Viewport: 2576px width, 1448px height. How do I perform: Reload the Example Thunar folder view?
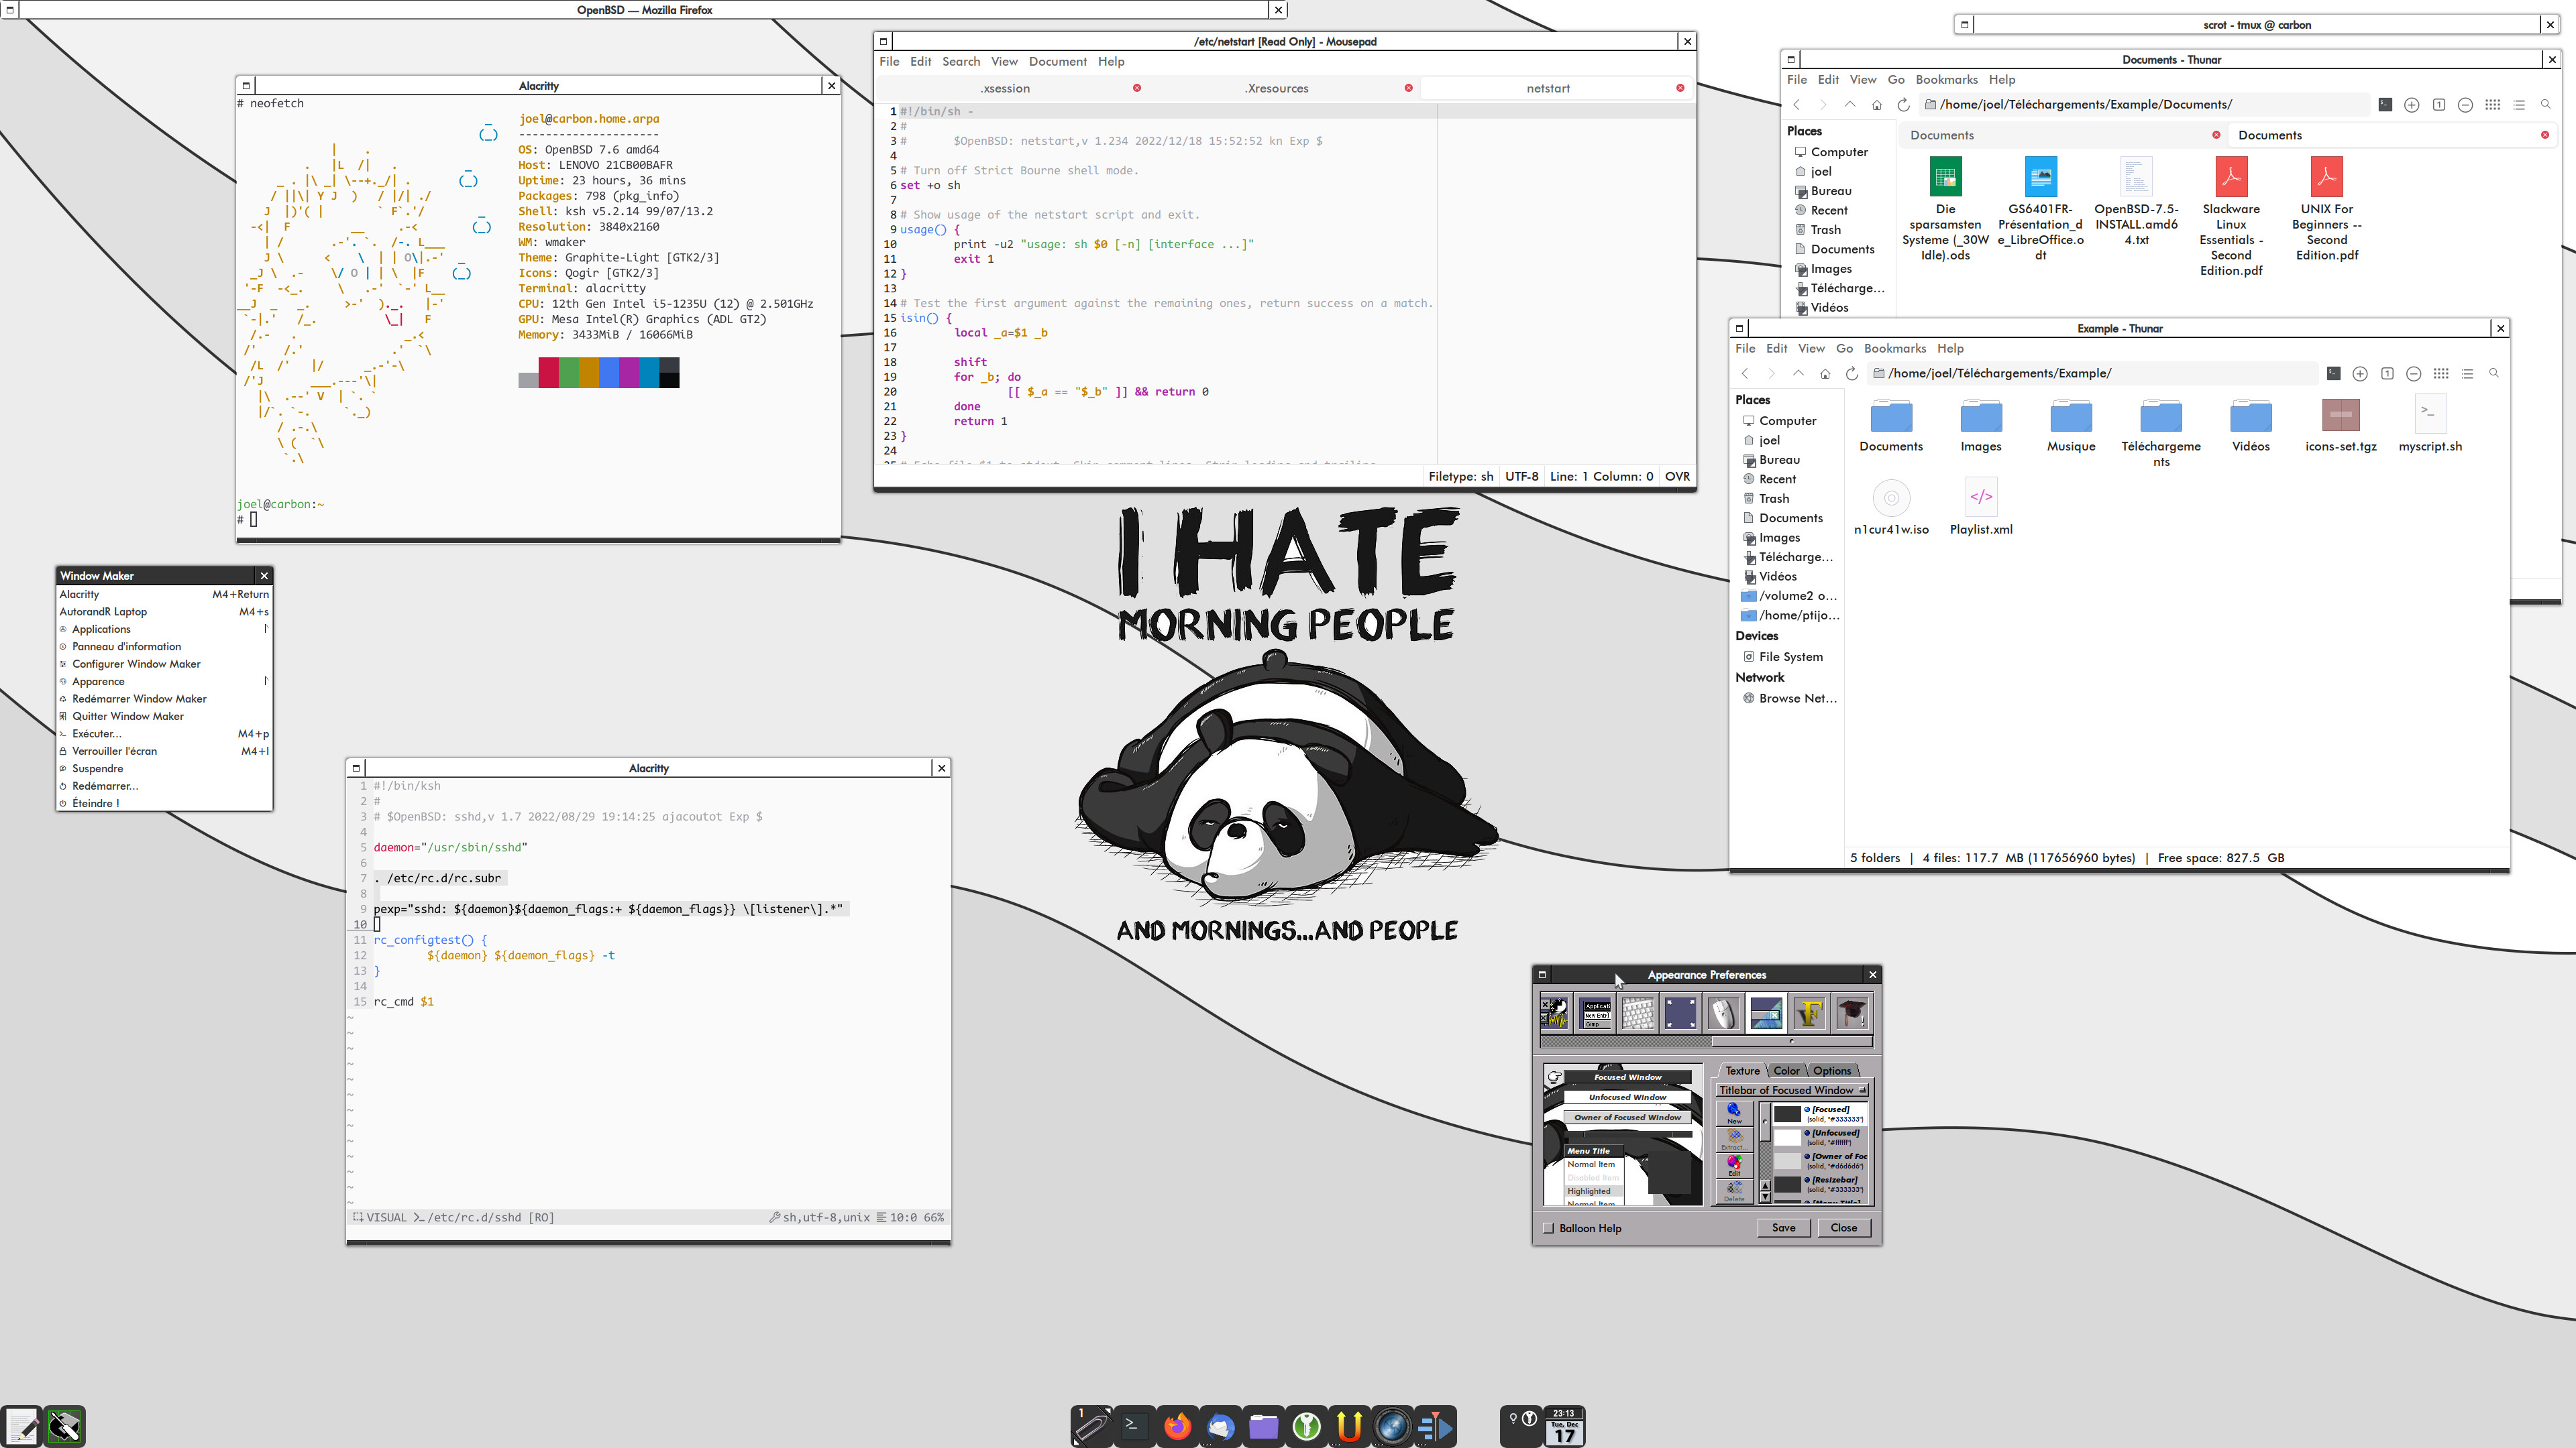coord(1851,374)
